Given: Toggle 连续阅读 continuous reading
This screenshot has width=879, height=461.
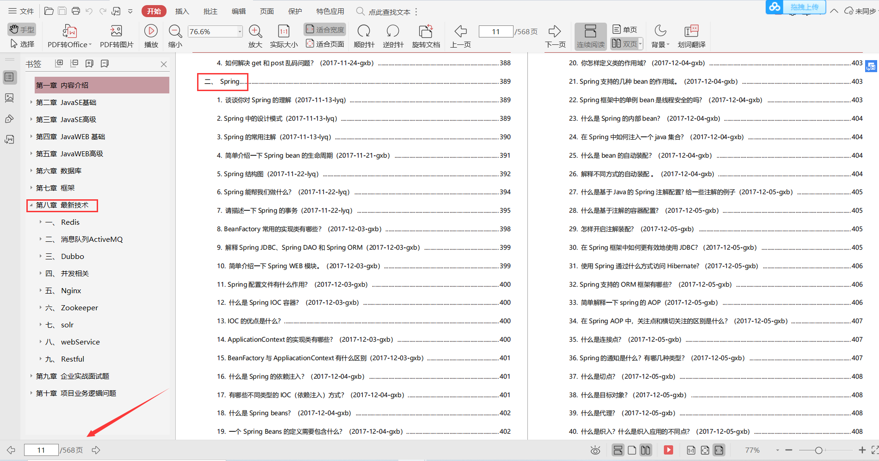Looking at the screenshot, I should 590,37.
